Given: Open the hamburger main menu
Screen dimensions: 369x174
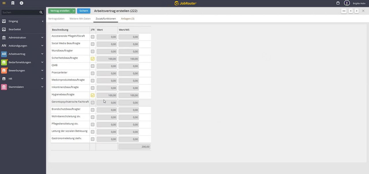Looking at the screenshot, I should click(4, 3).
